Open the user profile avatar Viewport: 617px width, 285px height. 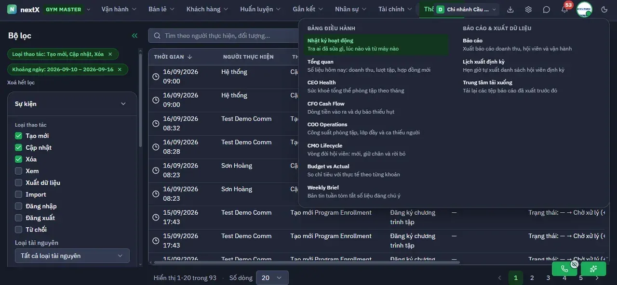click(584, 9)
